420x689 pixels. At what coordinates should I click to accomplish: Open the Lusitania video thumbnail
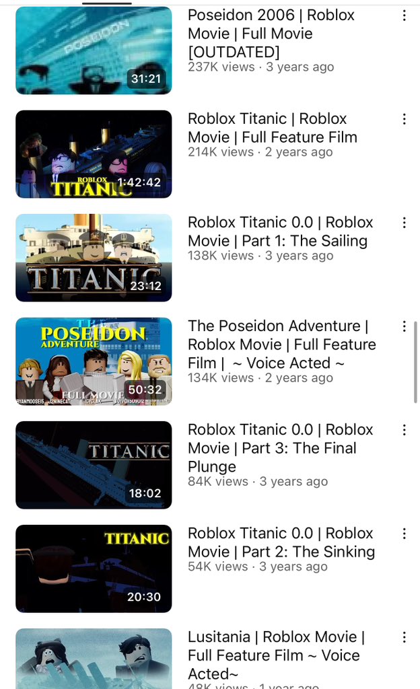pos(94,659)
